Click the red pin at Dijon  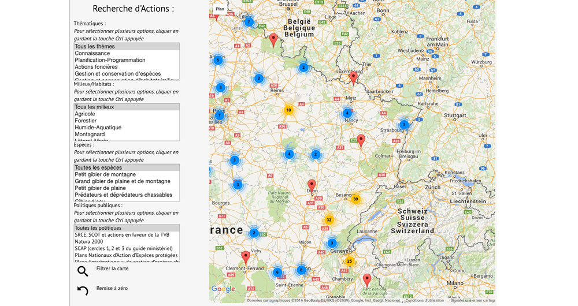312,186
